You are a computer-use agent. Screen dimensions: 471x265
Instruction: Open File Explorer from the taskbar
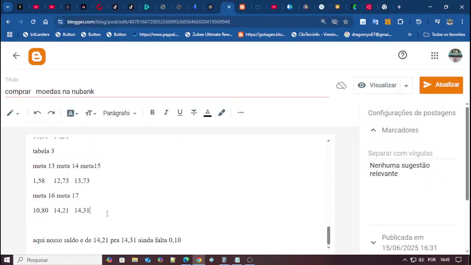135,260
